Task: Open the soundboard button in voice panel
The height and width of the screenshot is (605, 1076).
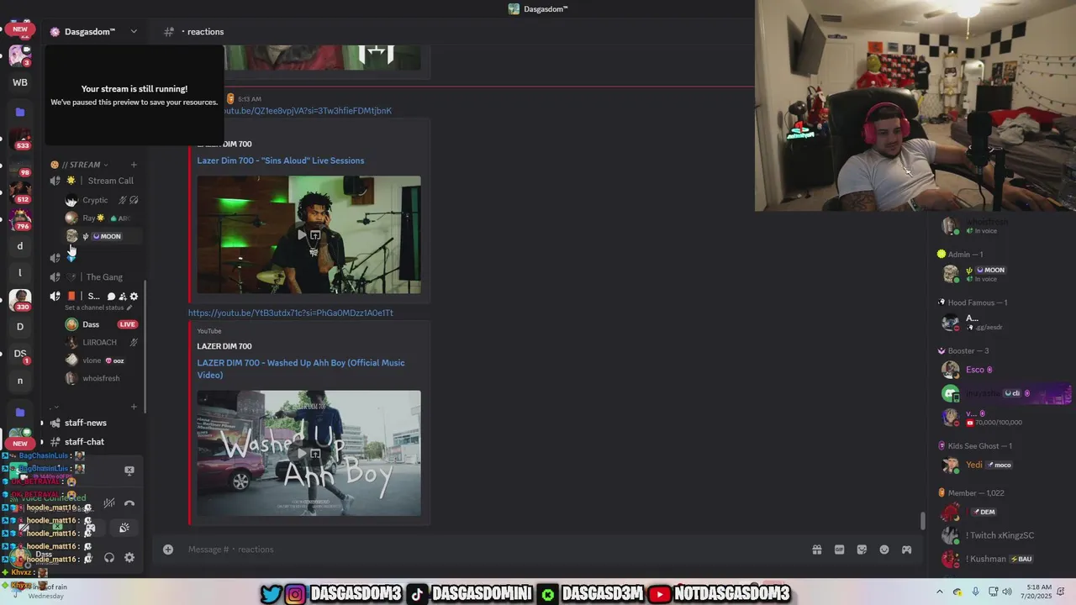Action: (x=124, y=528)
